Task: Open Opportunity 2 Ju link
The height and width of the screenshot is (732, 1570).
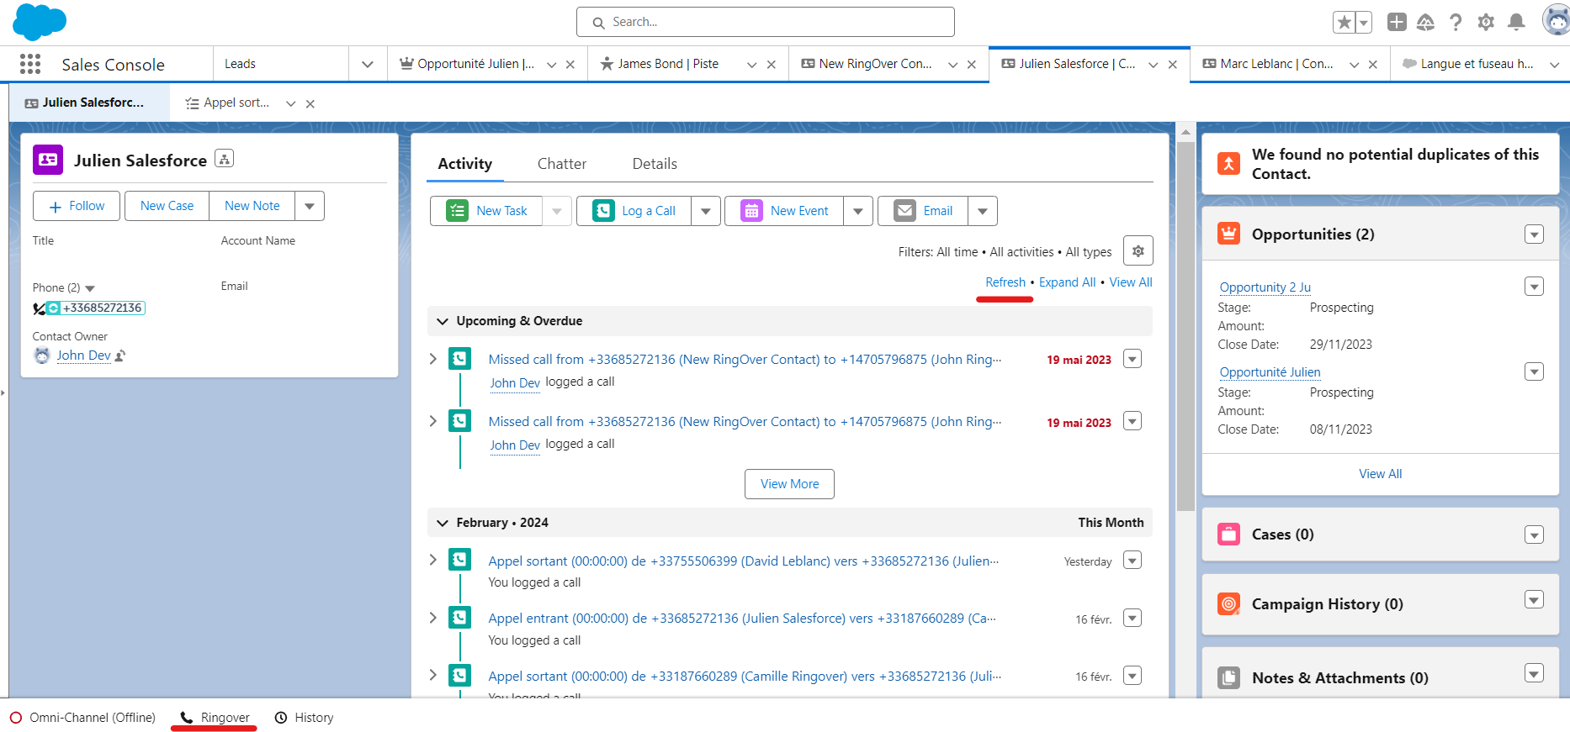Action: (1265, 287)
